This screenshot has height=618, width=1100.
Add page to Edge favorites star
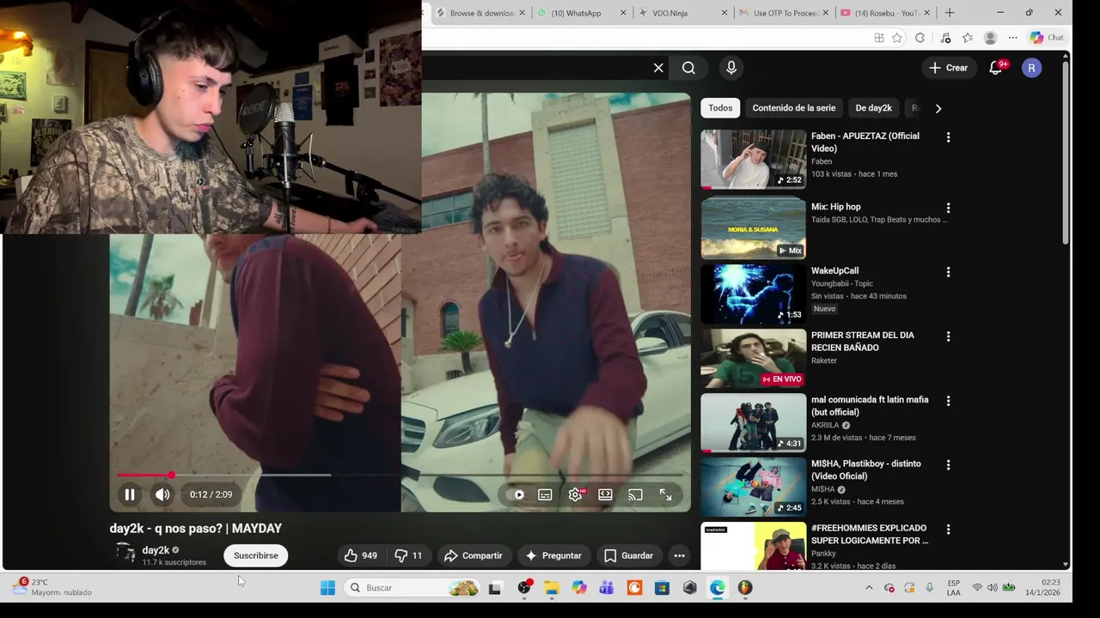tap(897, 38)
